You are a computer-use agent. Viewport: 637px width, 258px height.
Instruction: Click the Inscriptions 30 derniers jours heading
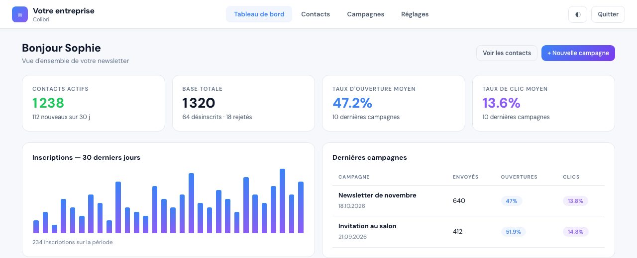pos(87,157)
